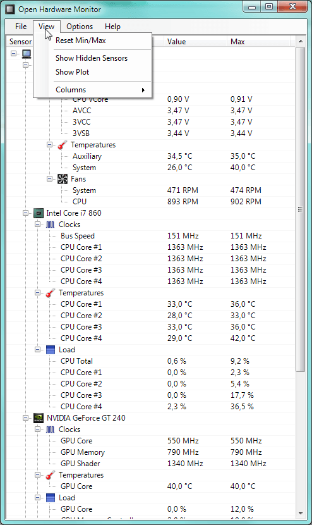Click the GPU Temperatures thermometer icon
Image resolution: width=312 pixels, height=525 pixels.
click(50, 475)
